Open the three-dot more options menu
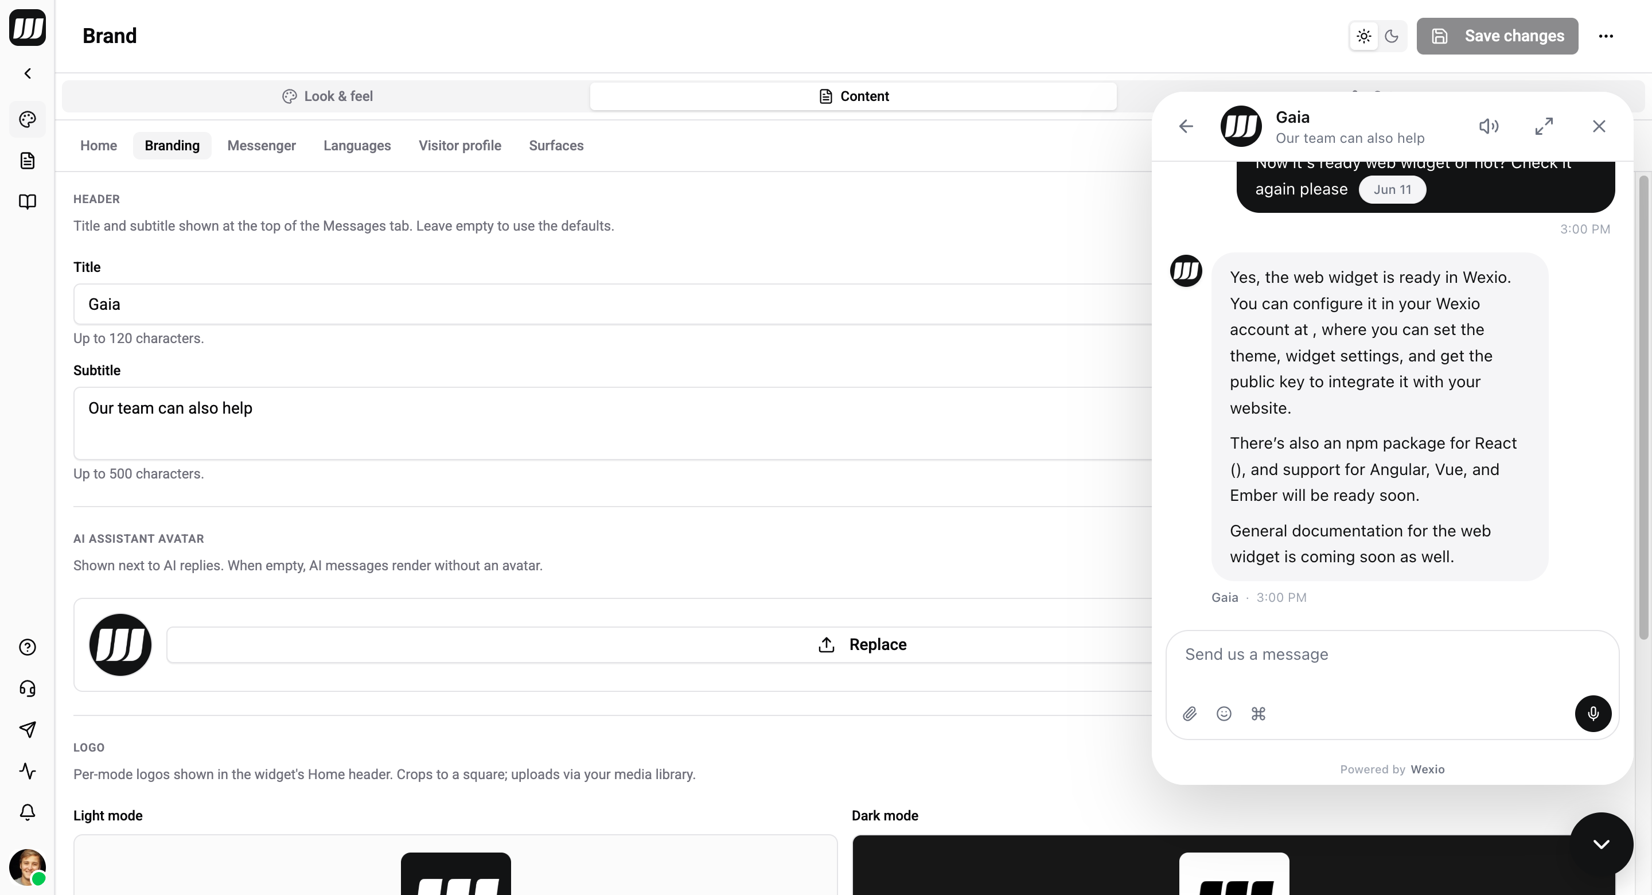 (x=1606, y=36)
